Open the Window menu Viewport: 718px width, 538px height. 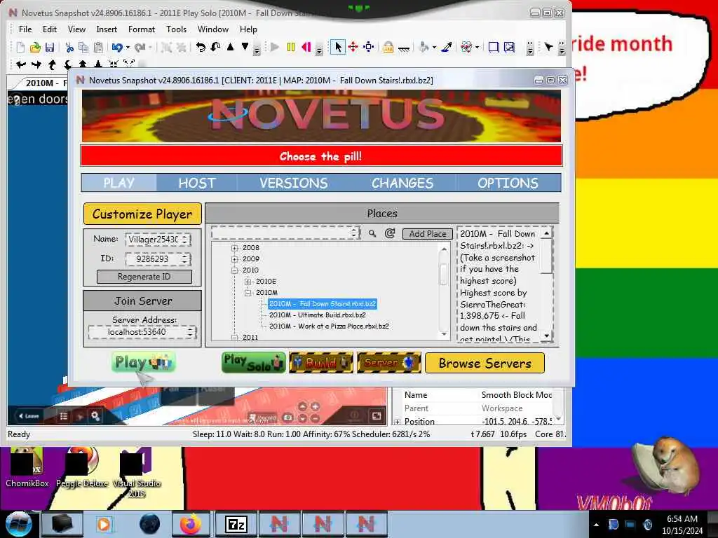213,29
